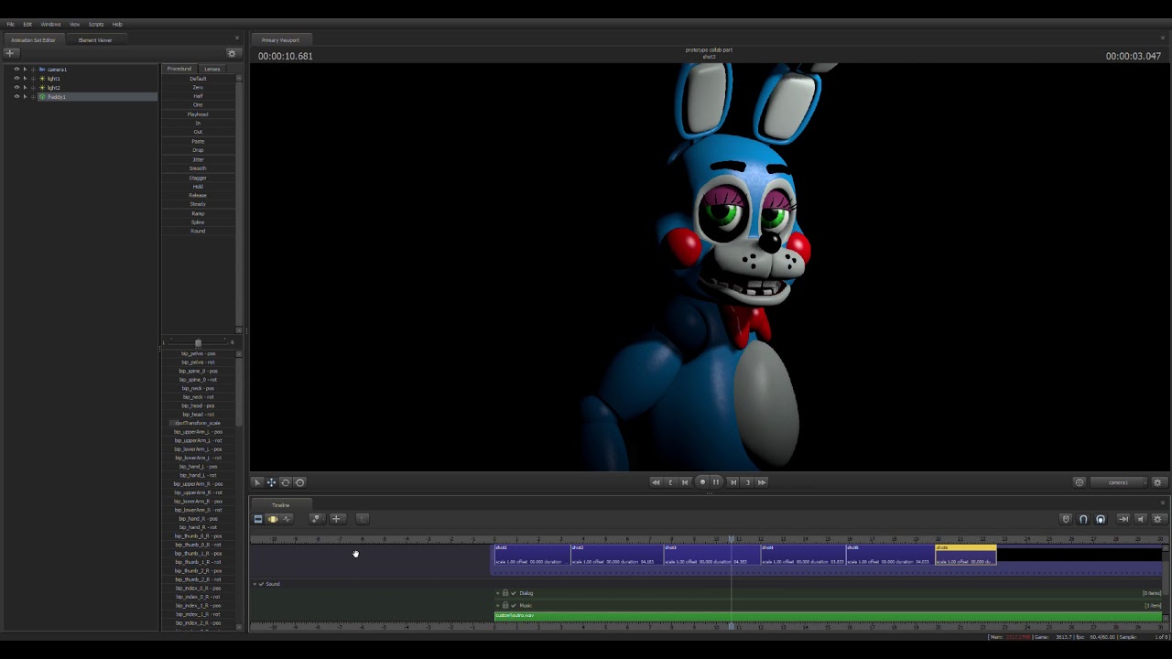The image size is (1172, 659).
Task: Toggle visibility eye of light1
Action: click(16, 79)
